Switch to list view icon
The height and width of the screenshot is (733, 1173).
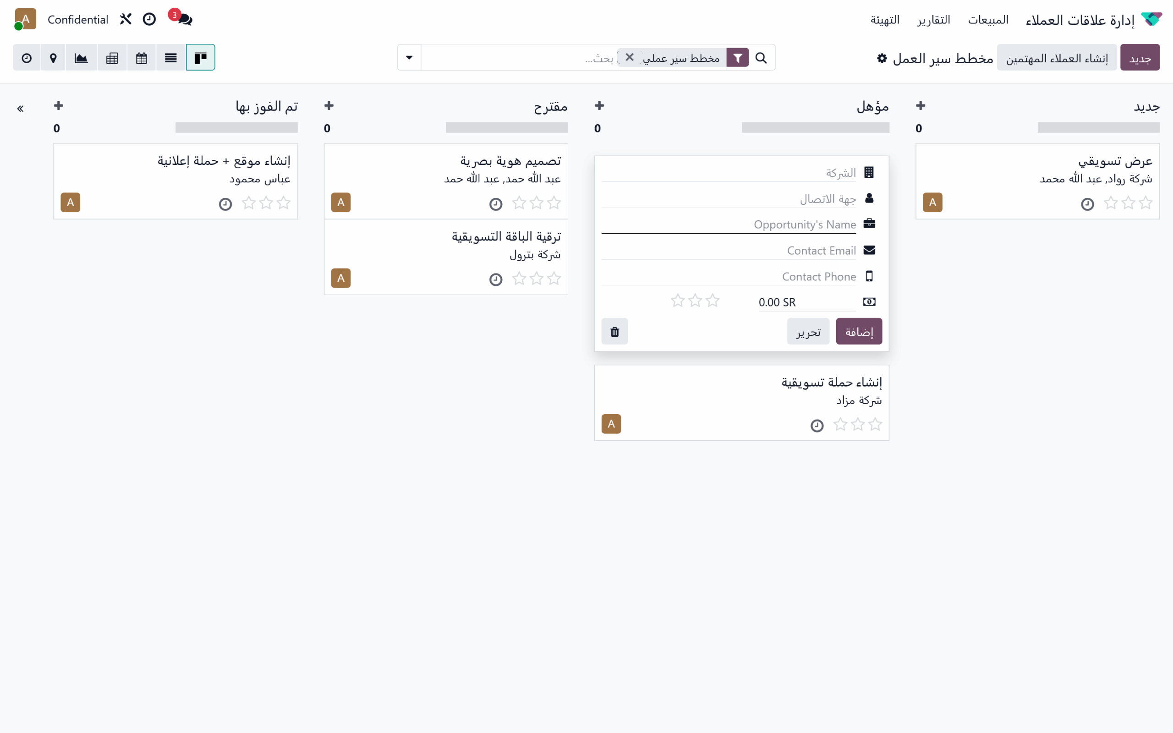pyautogui.click(x=170, y=58)
